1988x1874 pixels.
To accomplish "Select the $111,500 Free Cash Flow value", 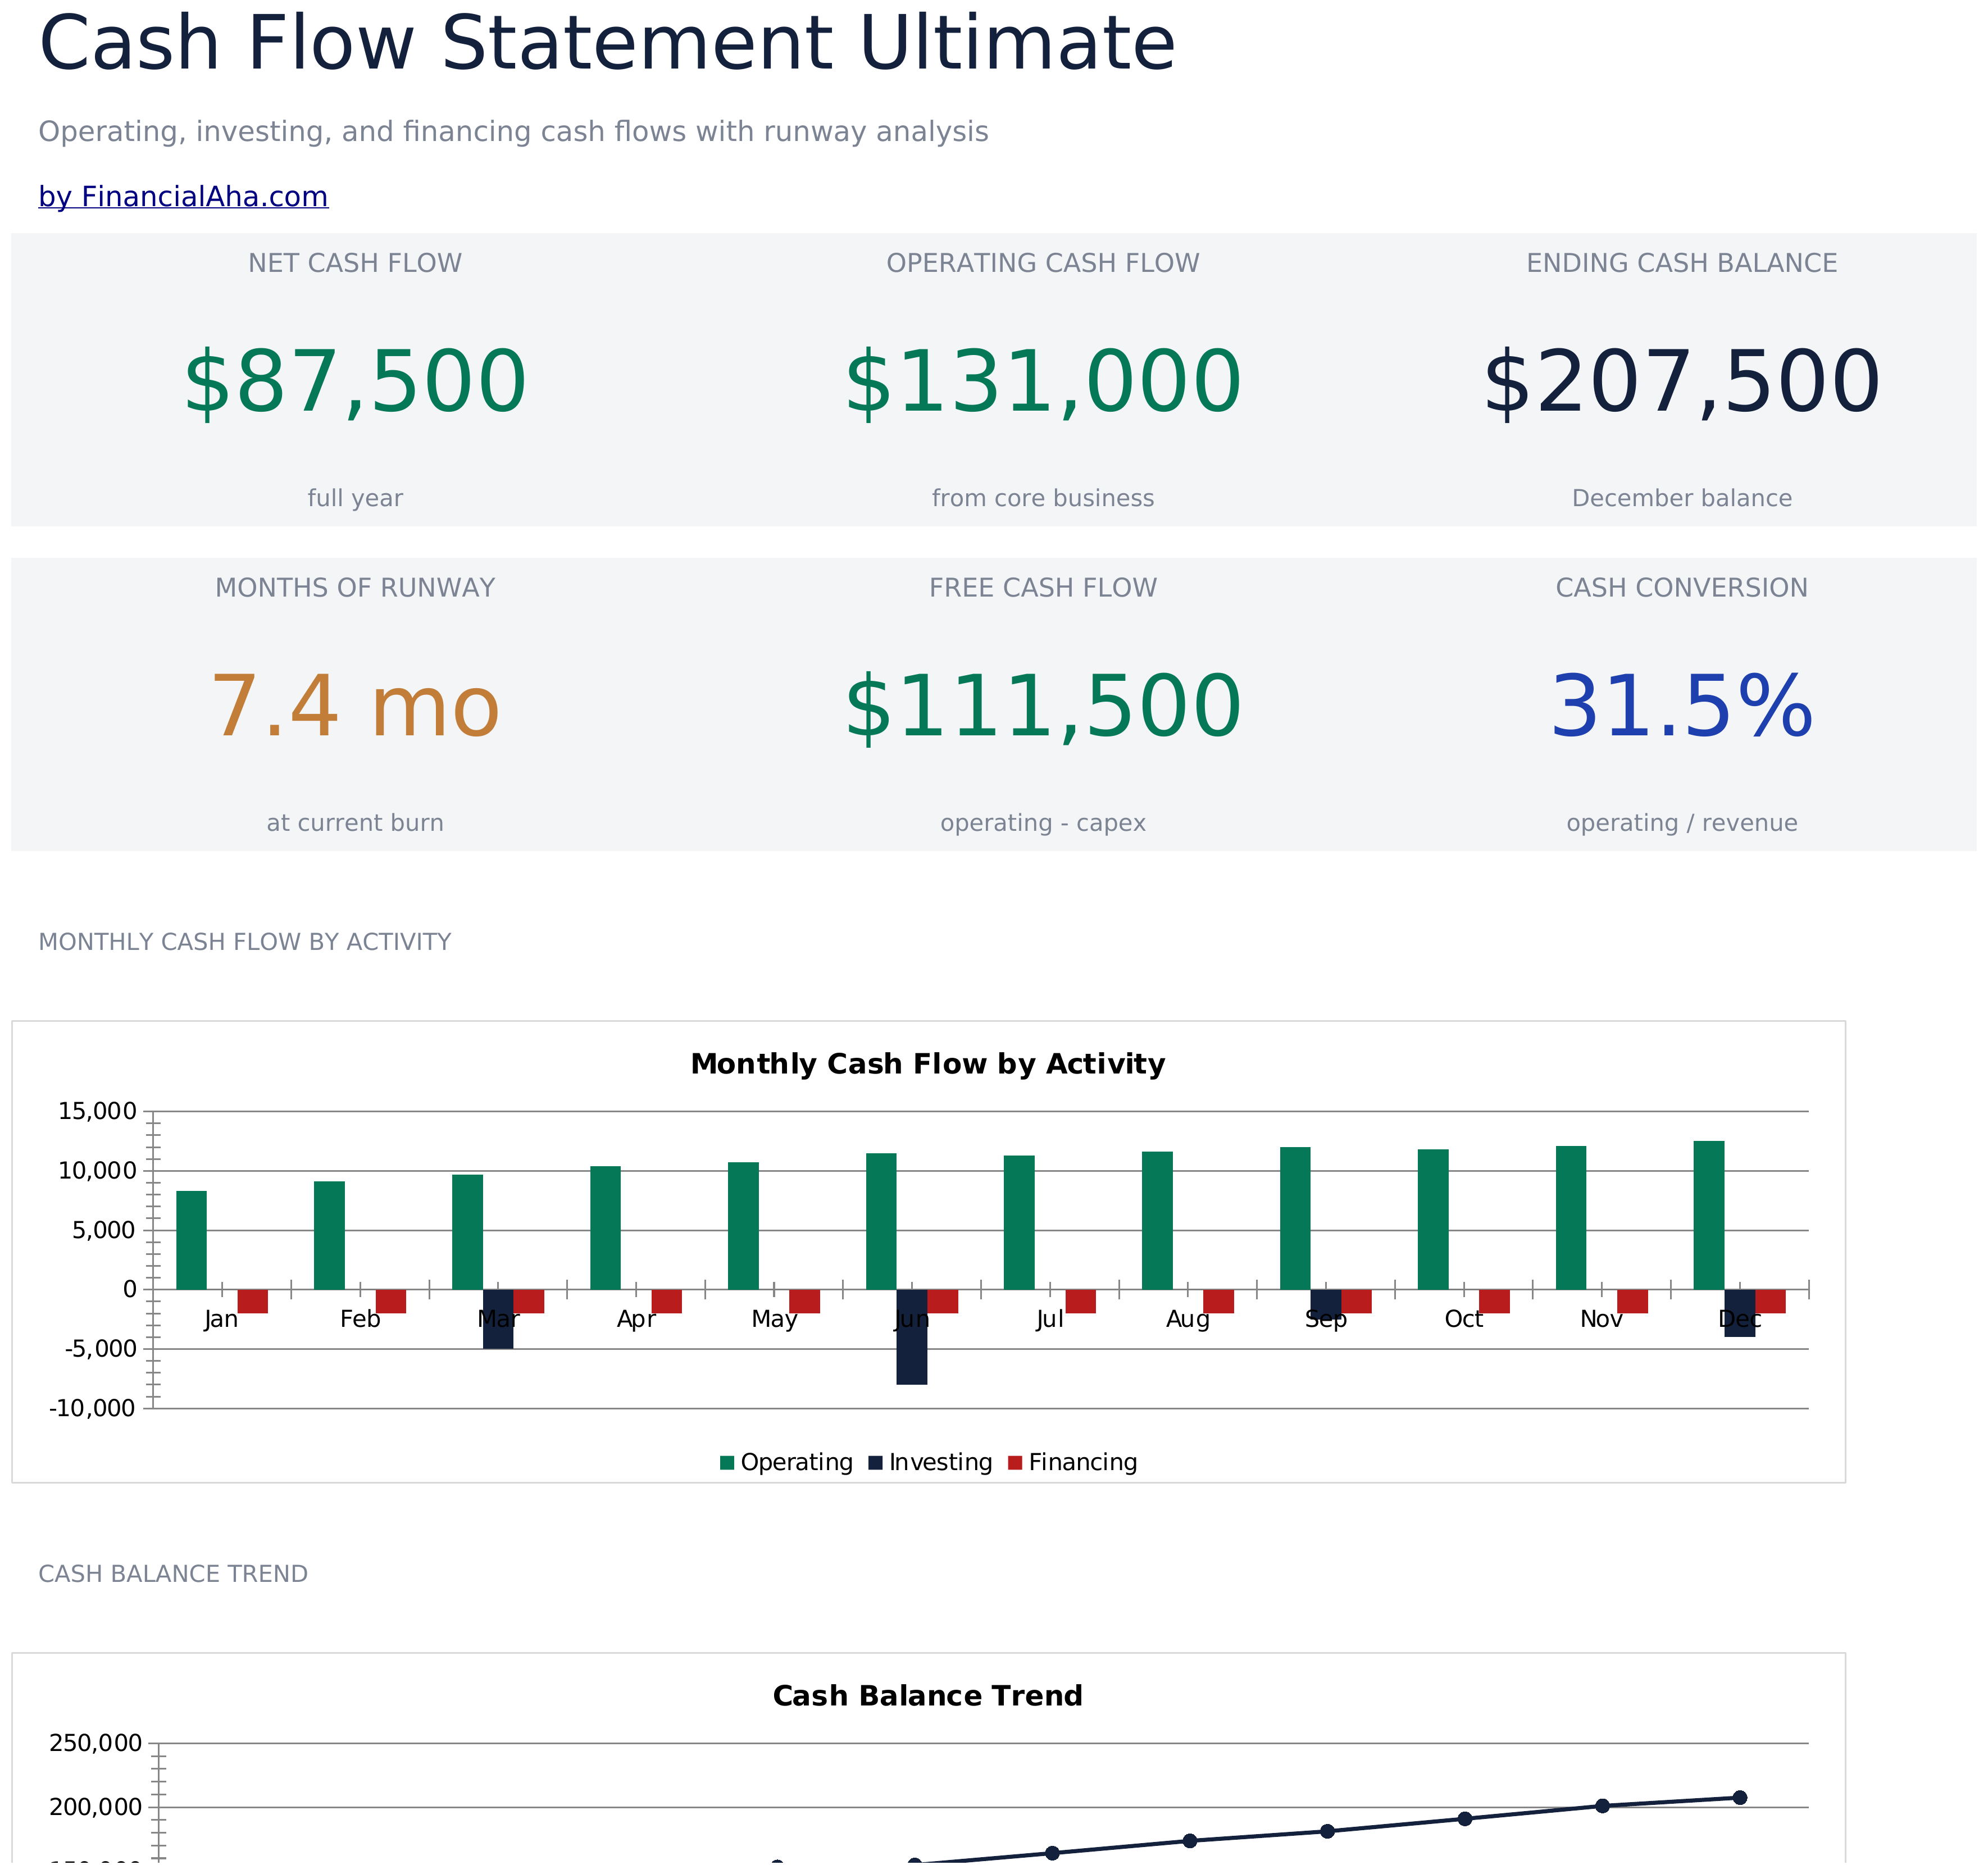I will 1043,707.
